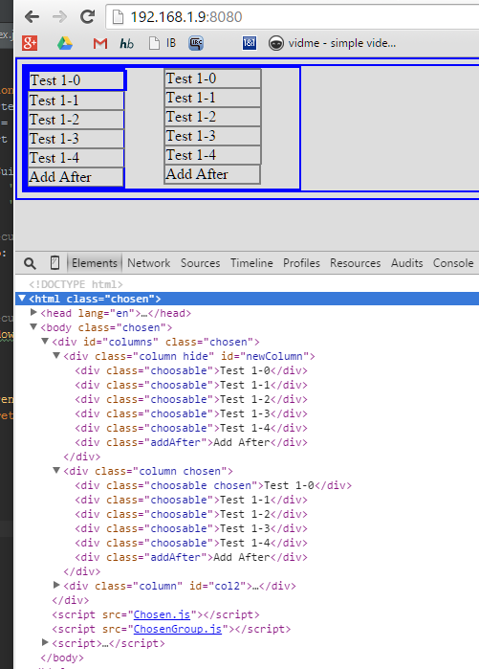Click Test 1-1 in second page column
479x669 pixels.
212,98
